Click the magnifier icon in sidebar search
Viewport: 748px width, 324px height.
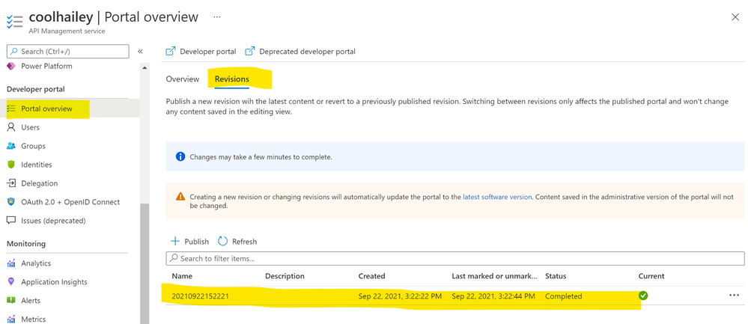(15, 51)
